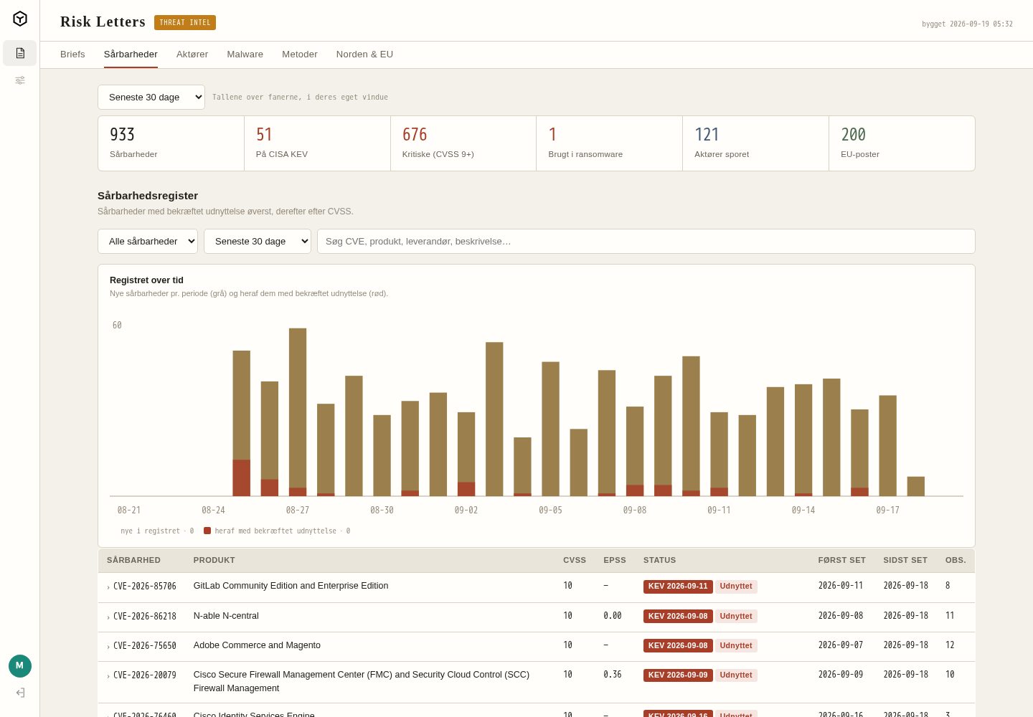Click the THREAT INTEL badge
Viewport: 1033px width, 717px height.
pos(185,23)
